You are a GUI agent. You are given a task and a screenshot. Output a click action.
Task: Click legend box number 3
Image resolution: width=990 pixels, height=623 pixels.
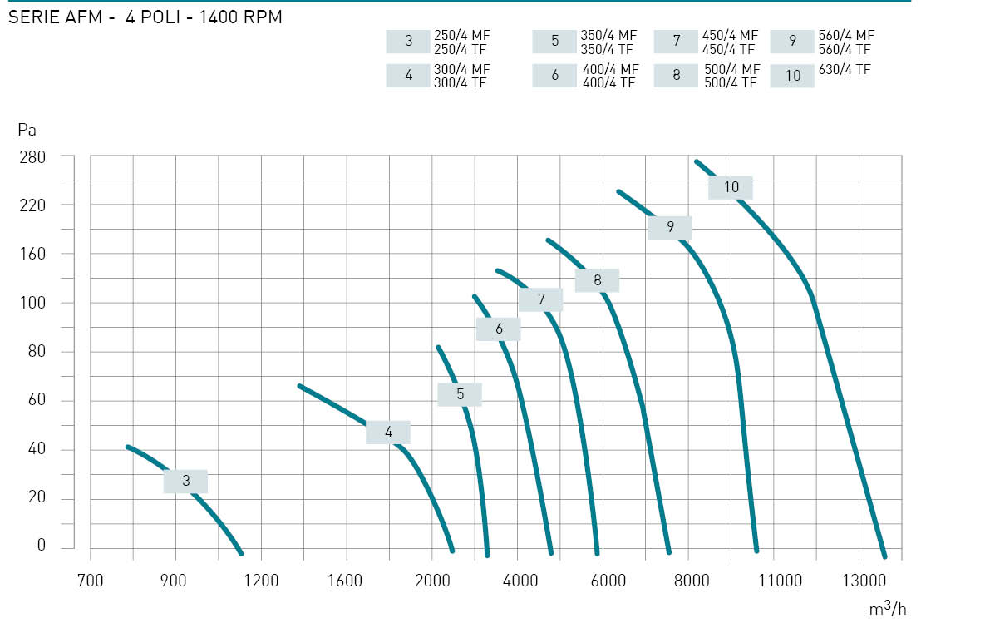click(x=408, y=42)
